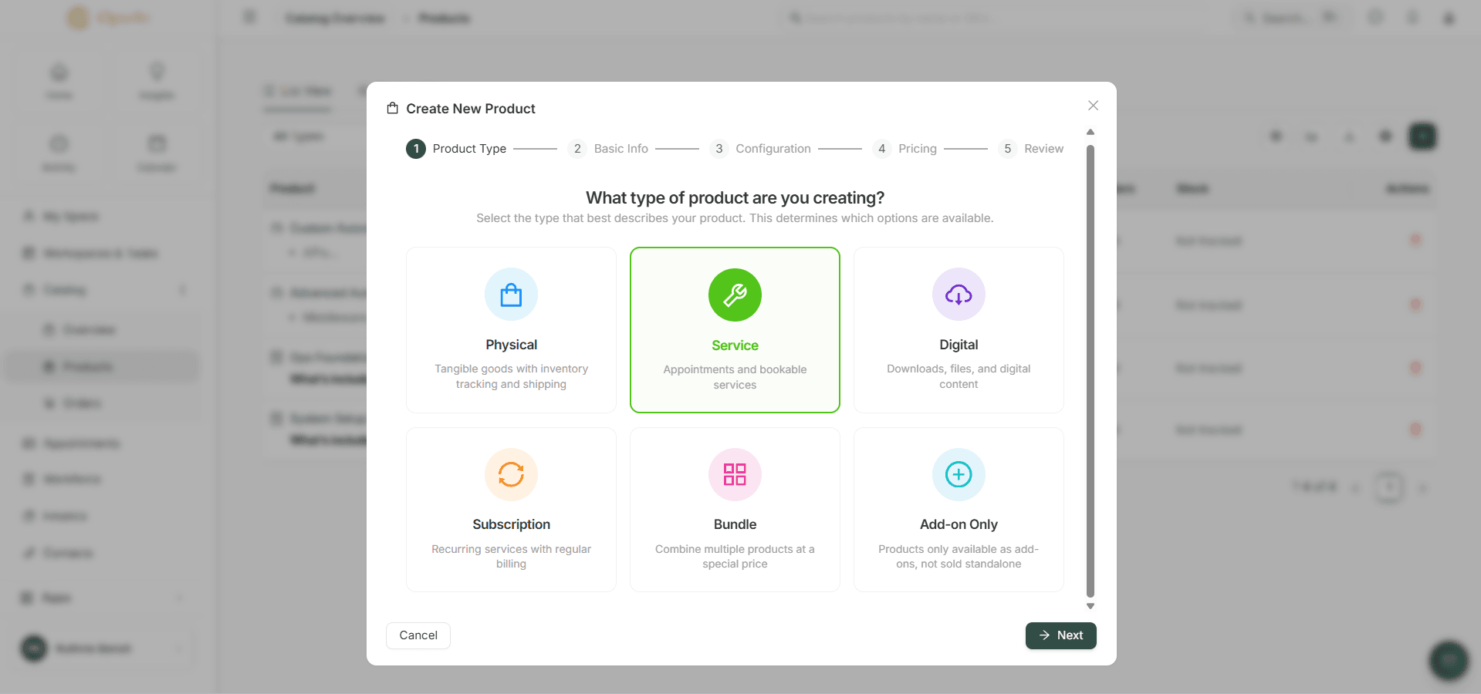Expand the bottom sidebar section with the chevron

tap(180, 598)
